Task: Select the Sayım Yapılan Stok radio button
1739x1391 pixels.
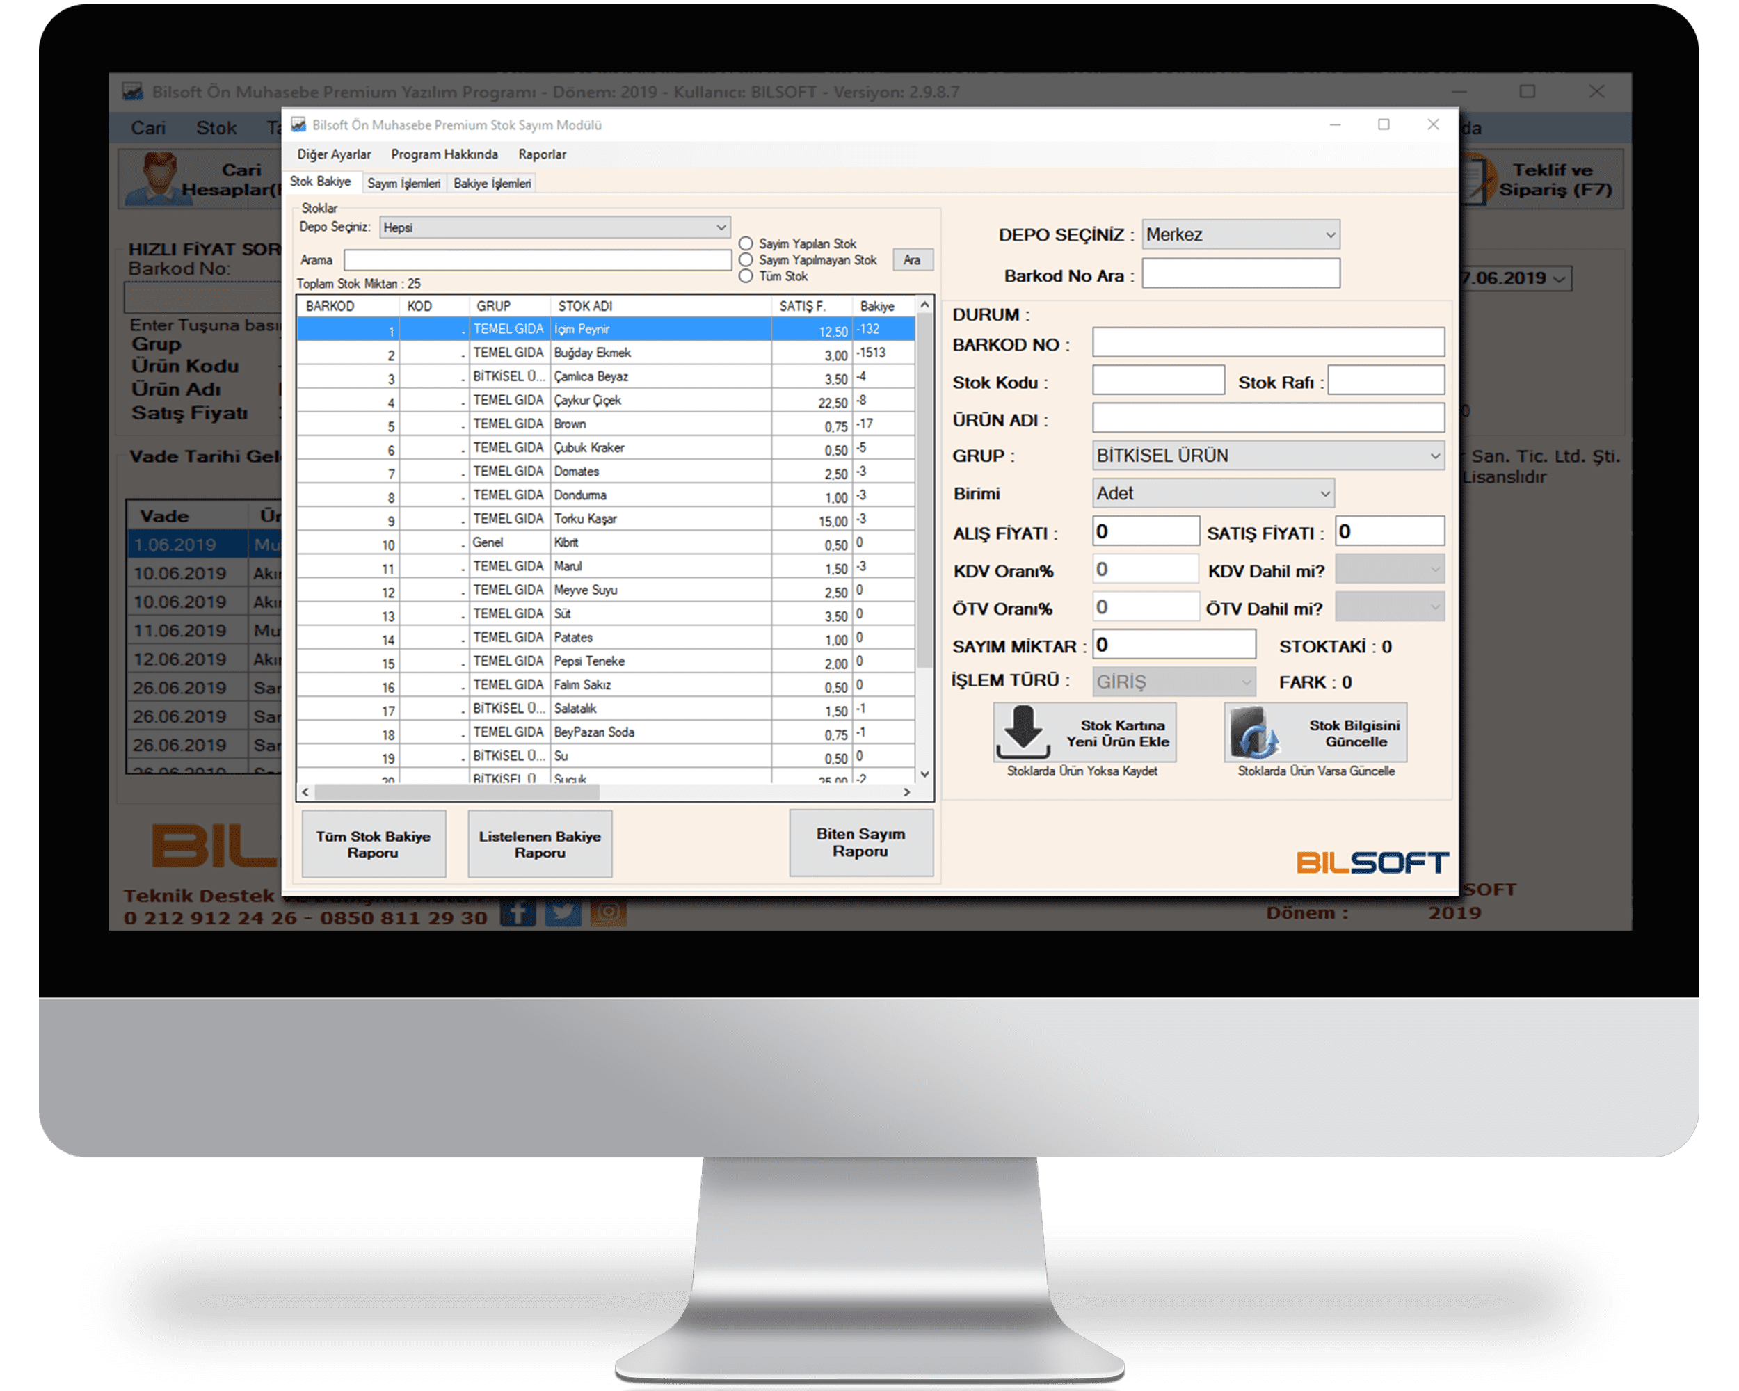Action: point(746,243)
